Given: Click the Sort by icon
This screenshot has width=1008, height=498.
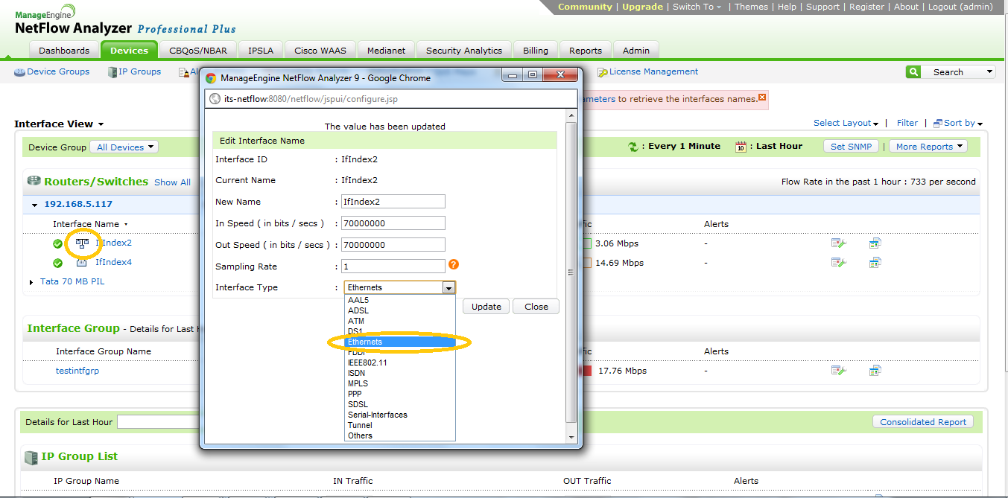Looking at the screenshot, I should [939, 123].
